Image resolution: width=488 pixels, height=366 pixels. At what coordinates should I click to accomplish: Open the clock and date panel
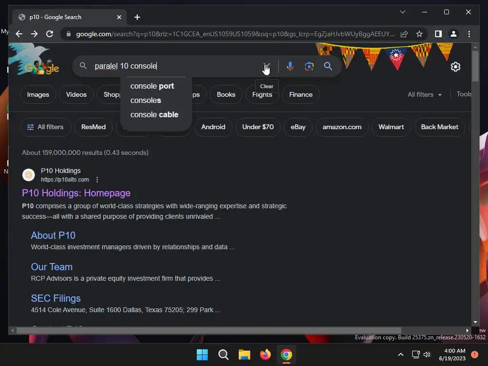(452, 355)
